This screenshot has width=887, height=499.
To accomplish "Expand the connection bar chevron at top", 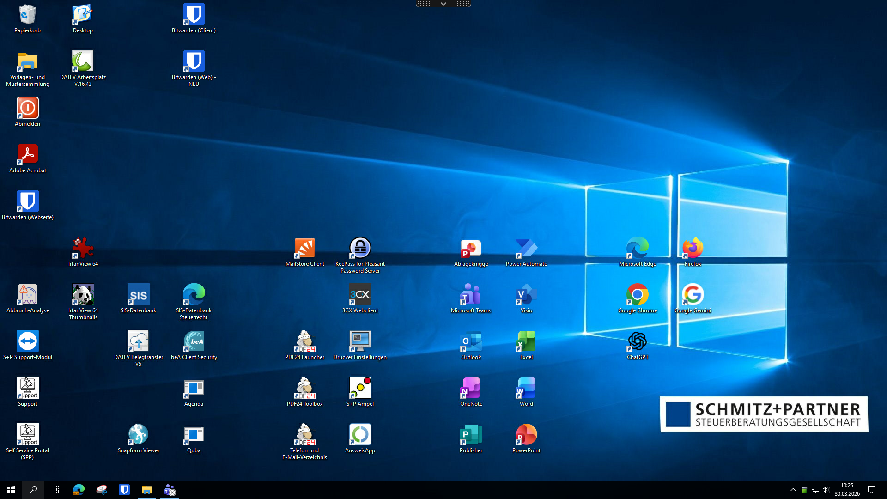I will 443,4.
